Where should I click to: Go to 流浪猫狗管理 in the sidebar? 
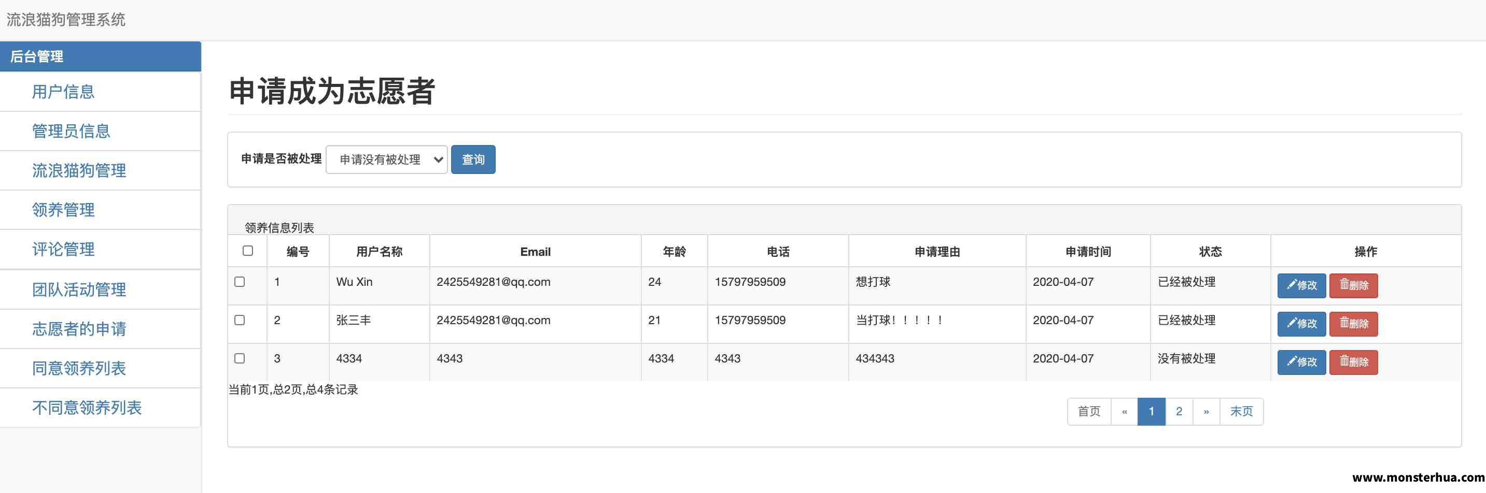pyautogui.click(x=101, y=170)
